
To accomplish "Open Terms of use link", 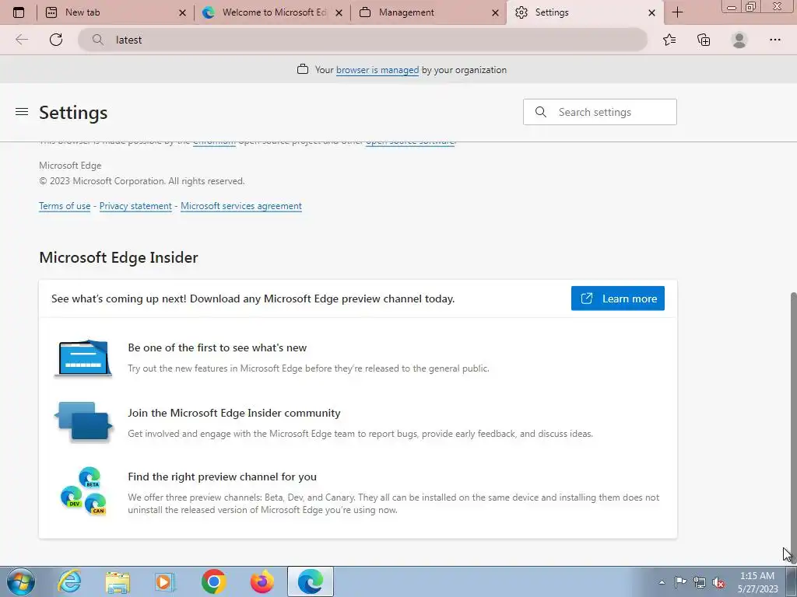I will click(65, 206).
